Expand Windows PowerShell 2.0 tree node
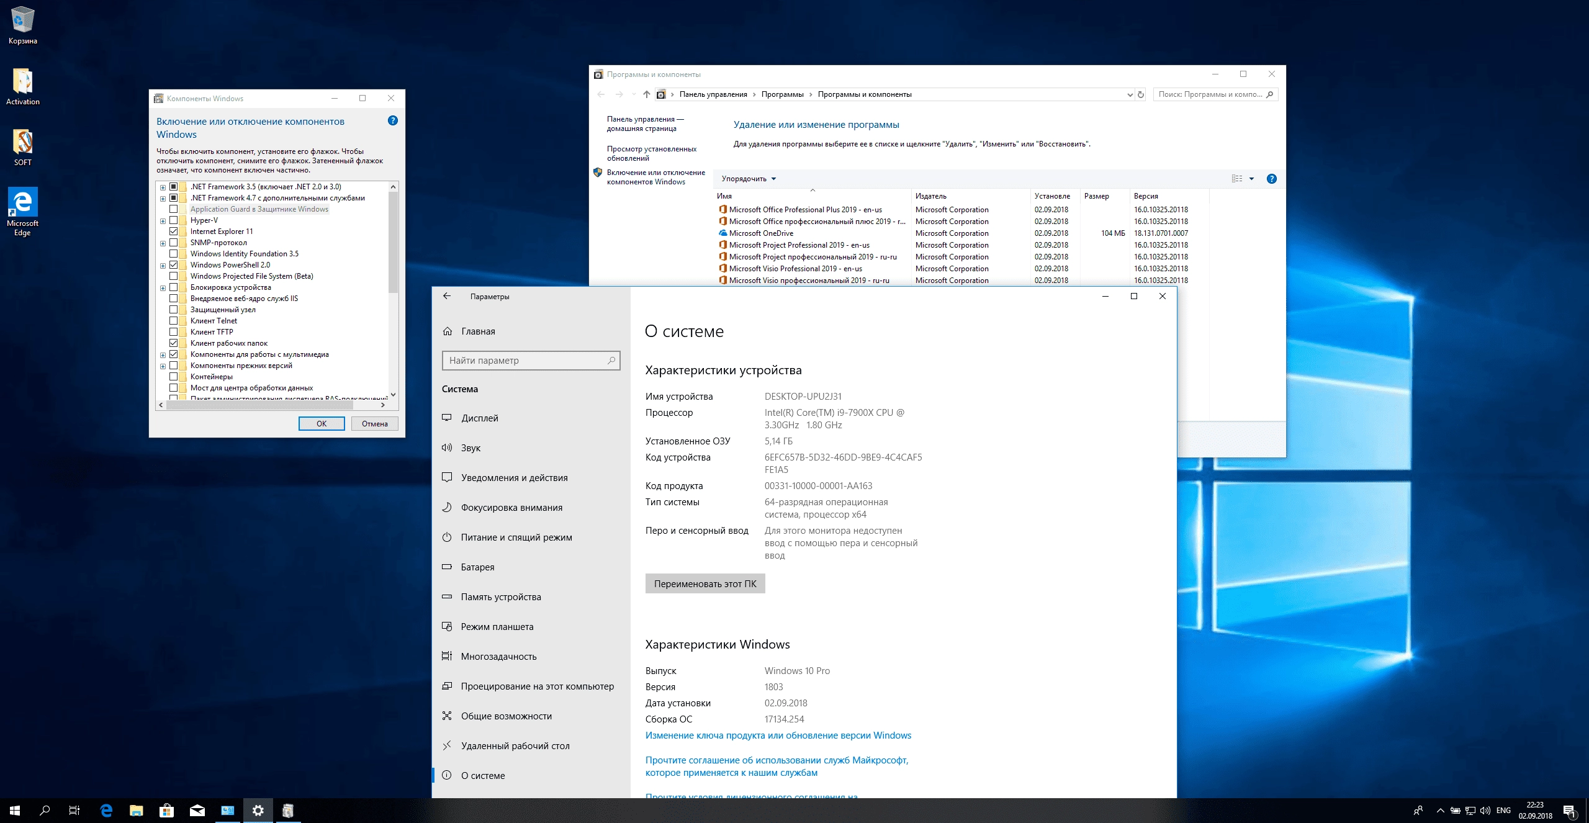 [163, 266]
